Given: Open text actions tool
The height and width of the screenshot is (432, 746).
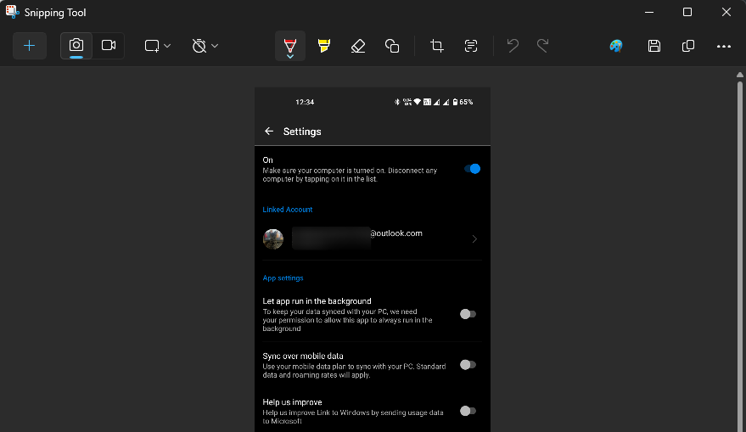Looking at the screenshot, I should click(470, 46).
